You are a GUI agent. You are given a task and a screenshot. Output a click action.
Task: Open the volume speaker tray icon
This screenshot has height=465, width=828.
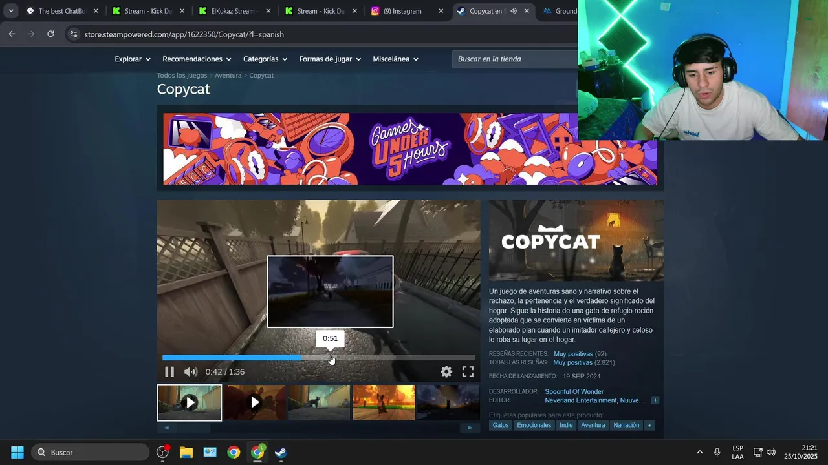pyautogui.click(x=771, y=452)
